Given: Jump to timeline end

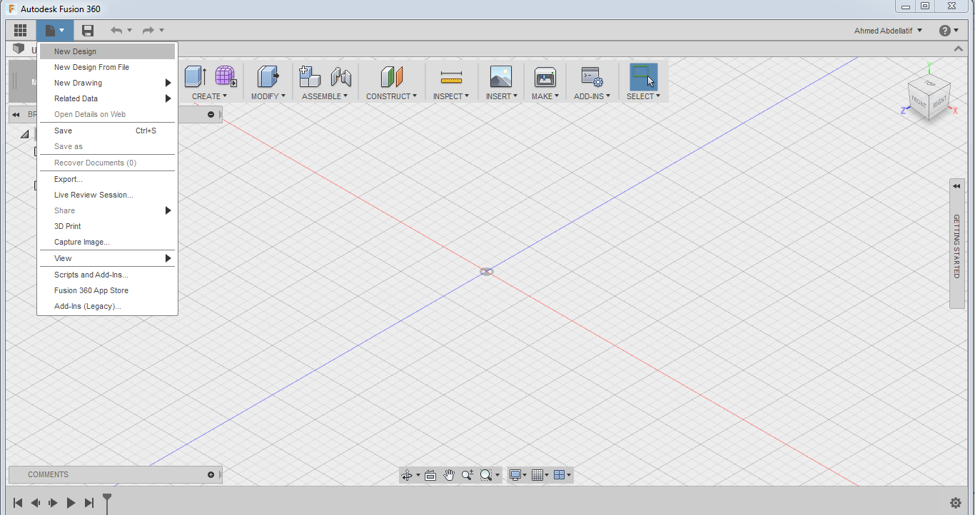Looking at the screenshot, I should pyautogui.click(x=89, y=503).
